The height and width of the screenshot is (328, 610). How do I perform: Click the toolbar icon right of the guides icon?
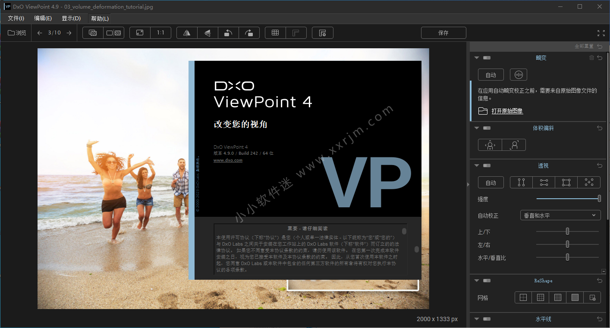tap(322, 33)
